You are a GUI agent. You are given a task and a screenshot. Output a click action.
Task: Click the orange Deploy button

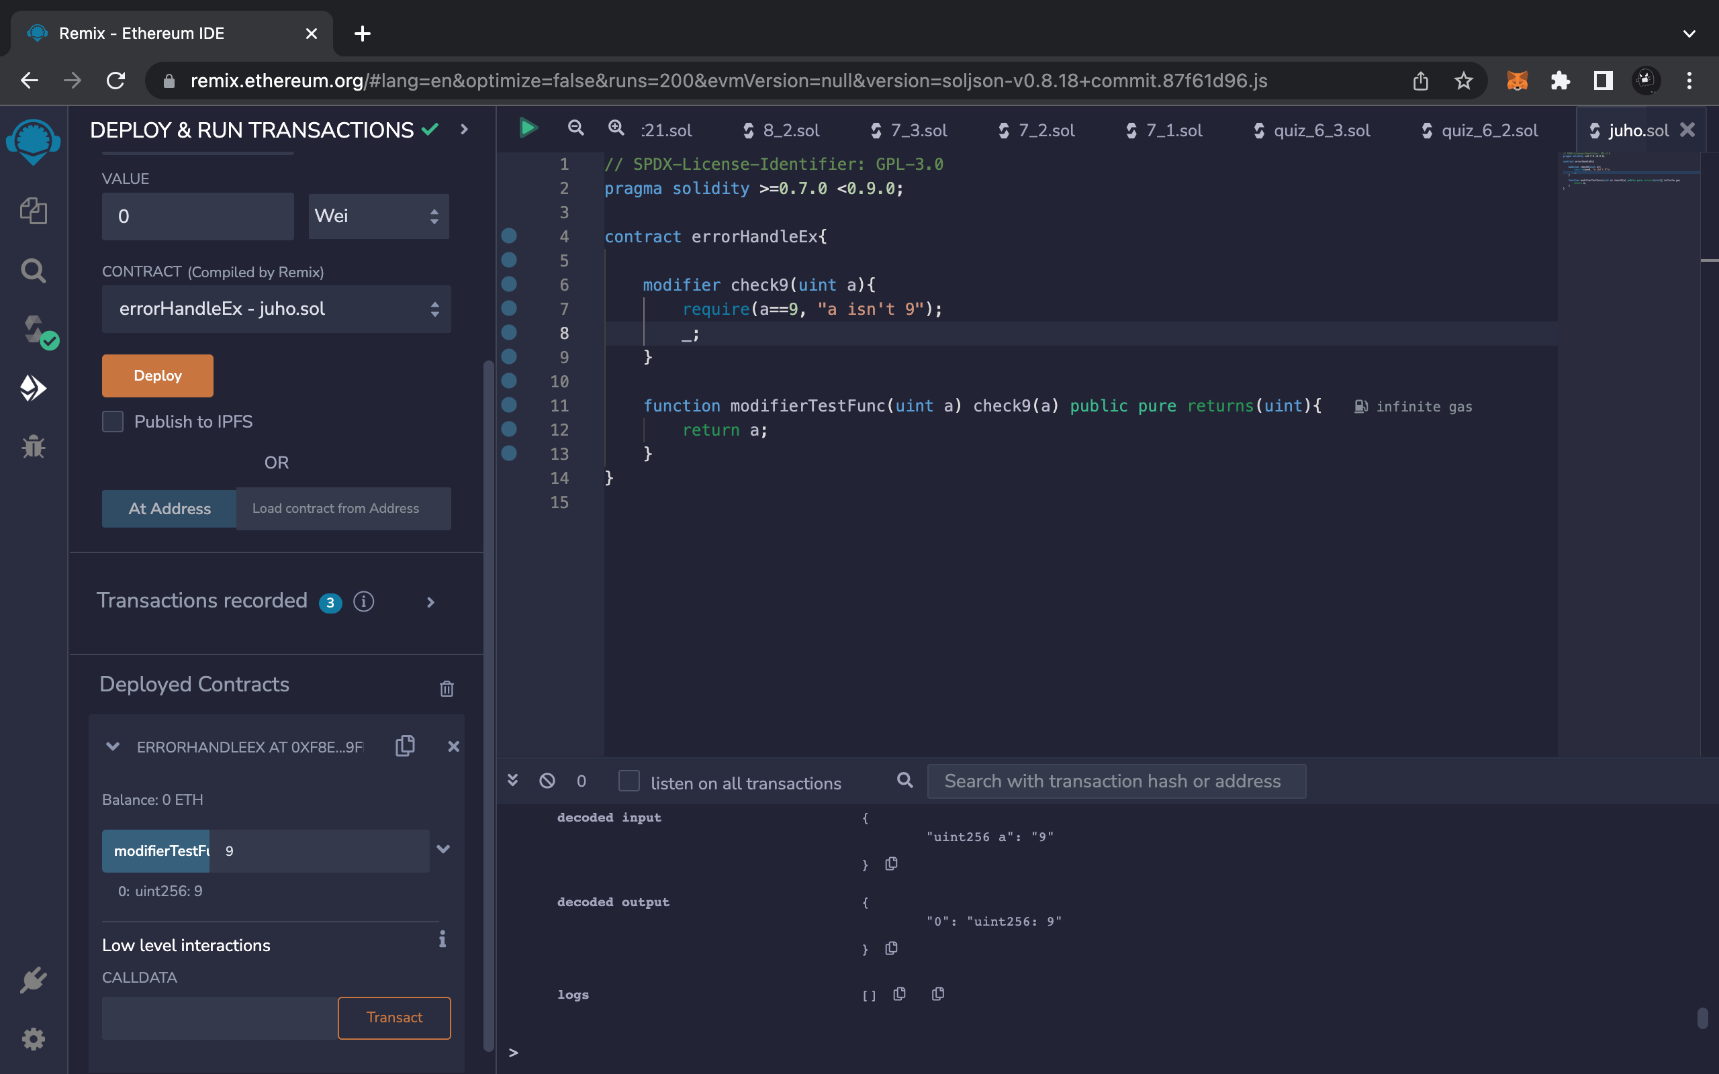pyautogui.click(x=158, y=376)
